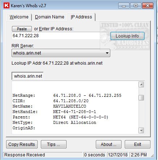Click the Parent value NET64 (NET-64-0-0-0-0)
This screenshot has height=160, width=158.
81,117
